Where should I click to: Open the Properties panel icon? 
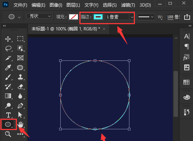(187, 67)
